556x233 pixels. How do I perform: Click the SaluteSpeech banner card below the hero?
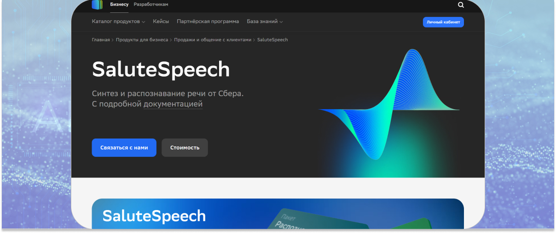tap(278, 214)
